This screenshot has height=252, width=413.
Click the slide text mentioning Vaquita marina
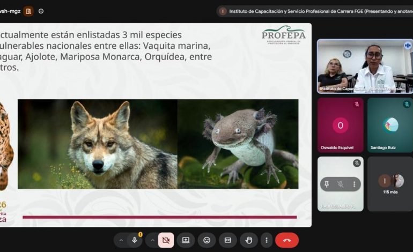pyautogui.click(x=105, y=51)
